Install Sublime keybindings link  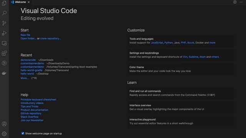pyautogui.click(x=193, y=57)
